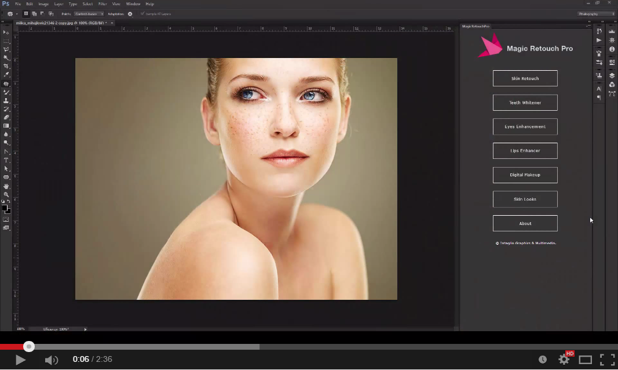
Task: Select the Zoom tool
Action: tap(6, 194)
